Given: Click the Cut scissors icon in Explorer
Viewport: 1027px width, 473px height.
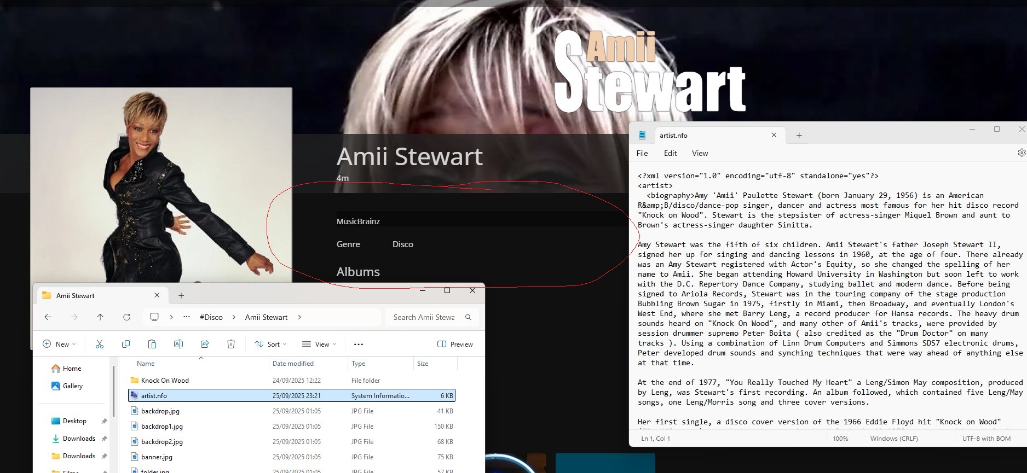Looking at the screenshot, I should tap(100, 344).
